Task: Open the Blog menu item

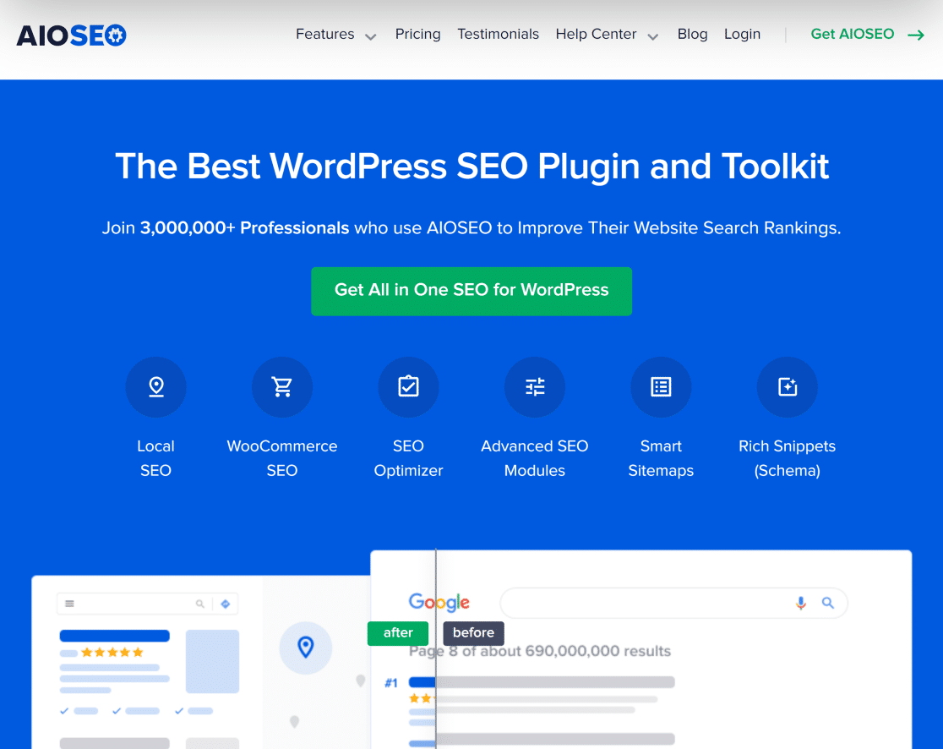Action: (692, 34)
